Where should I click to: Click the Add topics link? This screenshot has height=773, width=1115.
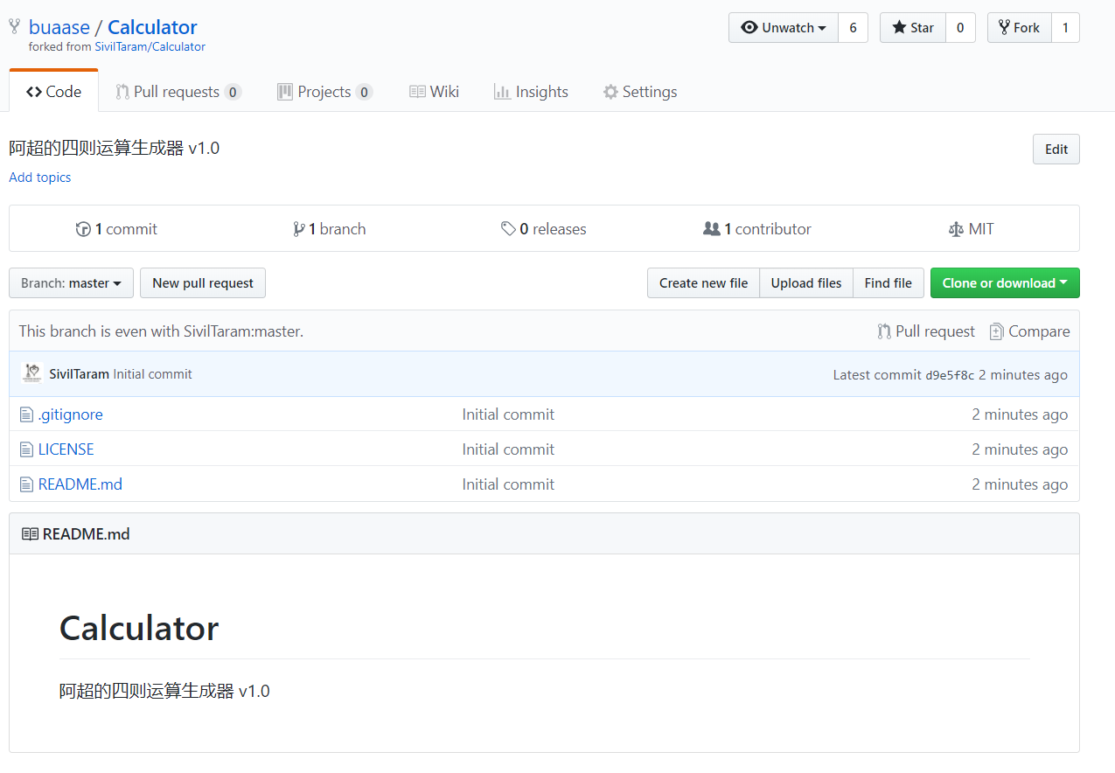pos(40,178)
